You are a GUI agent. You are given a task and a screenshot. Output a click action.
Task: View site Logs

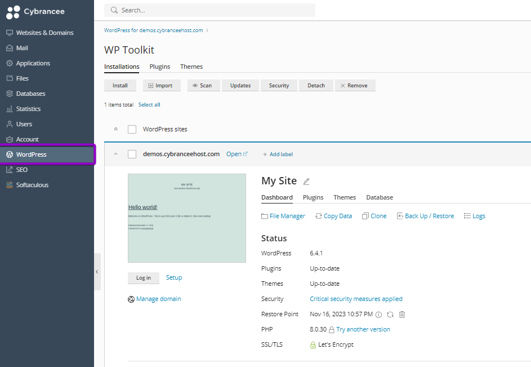tap(475, 216)
